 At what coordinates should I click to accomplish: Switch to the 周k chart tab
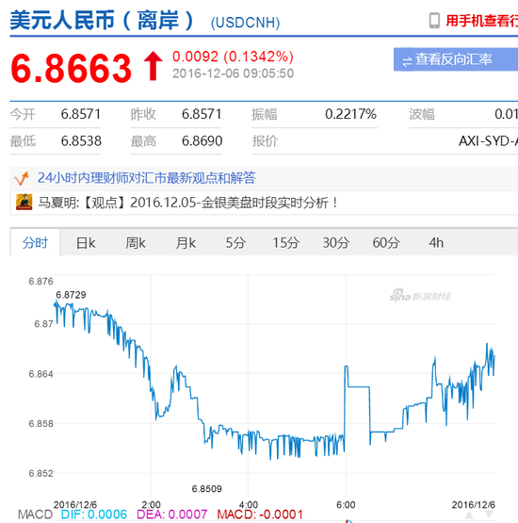click(x=136, y=243)
